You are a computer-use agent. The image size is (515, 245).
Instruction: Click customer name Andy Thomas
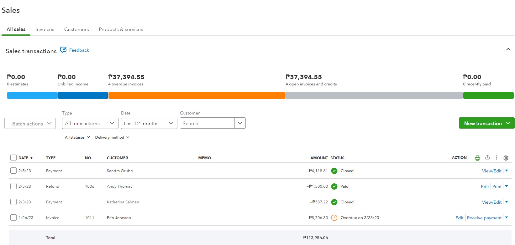pos(119,186)
